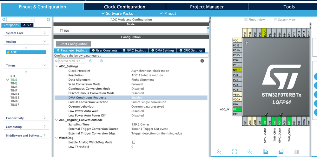This screenshot has width=317, height=157.
Task: Click the ADC warning icon
Action: (x=8, y=52)
